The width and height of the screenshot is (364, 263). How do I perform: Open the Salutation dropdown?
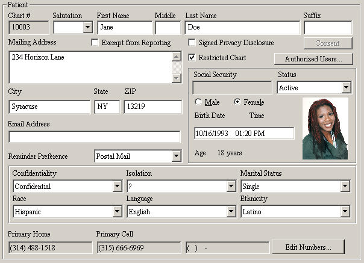click(x=87, y=27)
